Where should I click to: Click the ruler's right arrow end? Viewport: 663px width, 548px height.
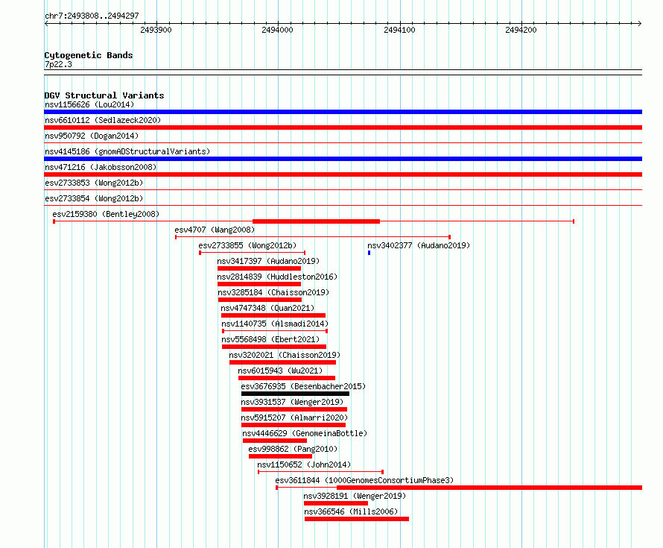640,23
